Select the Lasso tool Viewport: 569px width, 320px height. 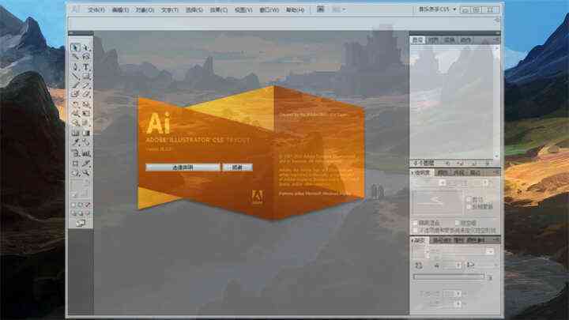pyautogui.click(x=86, y=57)
